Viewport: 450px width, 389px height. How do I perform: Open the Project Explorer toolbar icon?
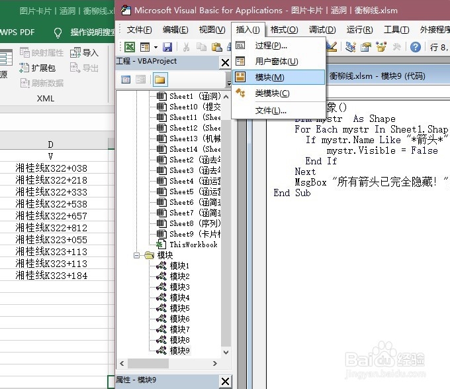coord(351,47)
